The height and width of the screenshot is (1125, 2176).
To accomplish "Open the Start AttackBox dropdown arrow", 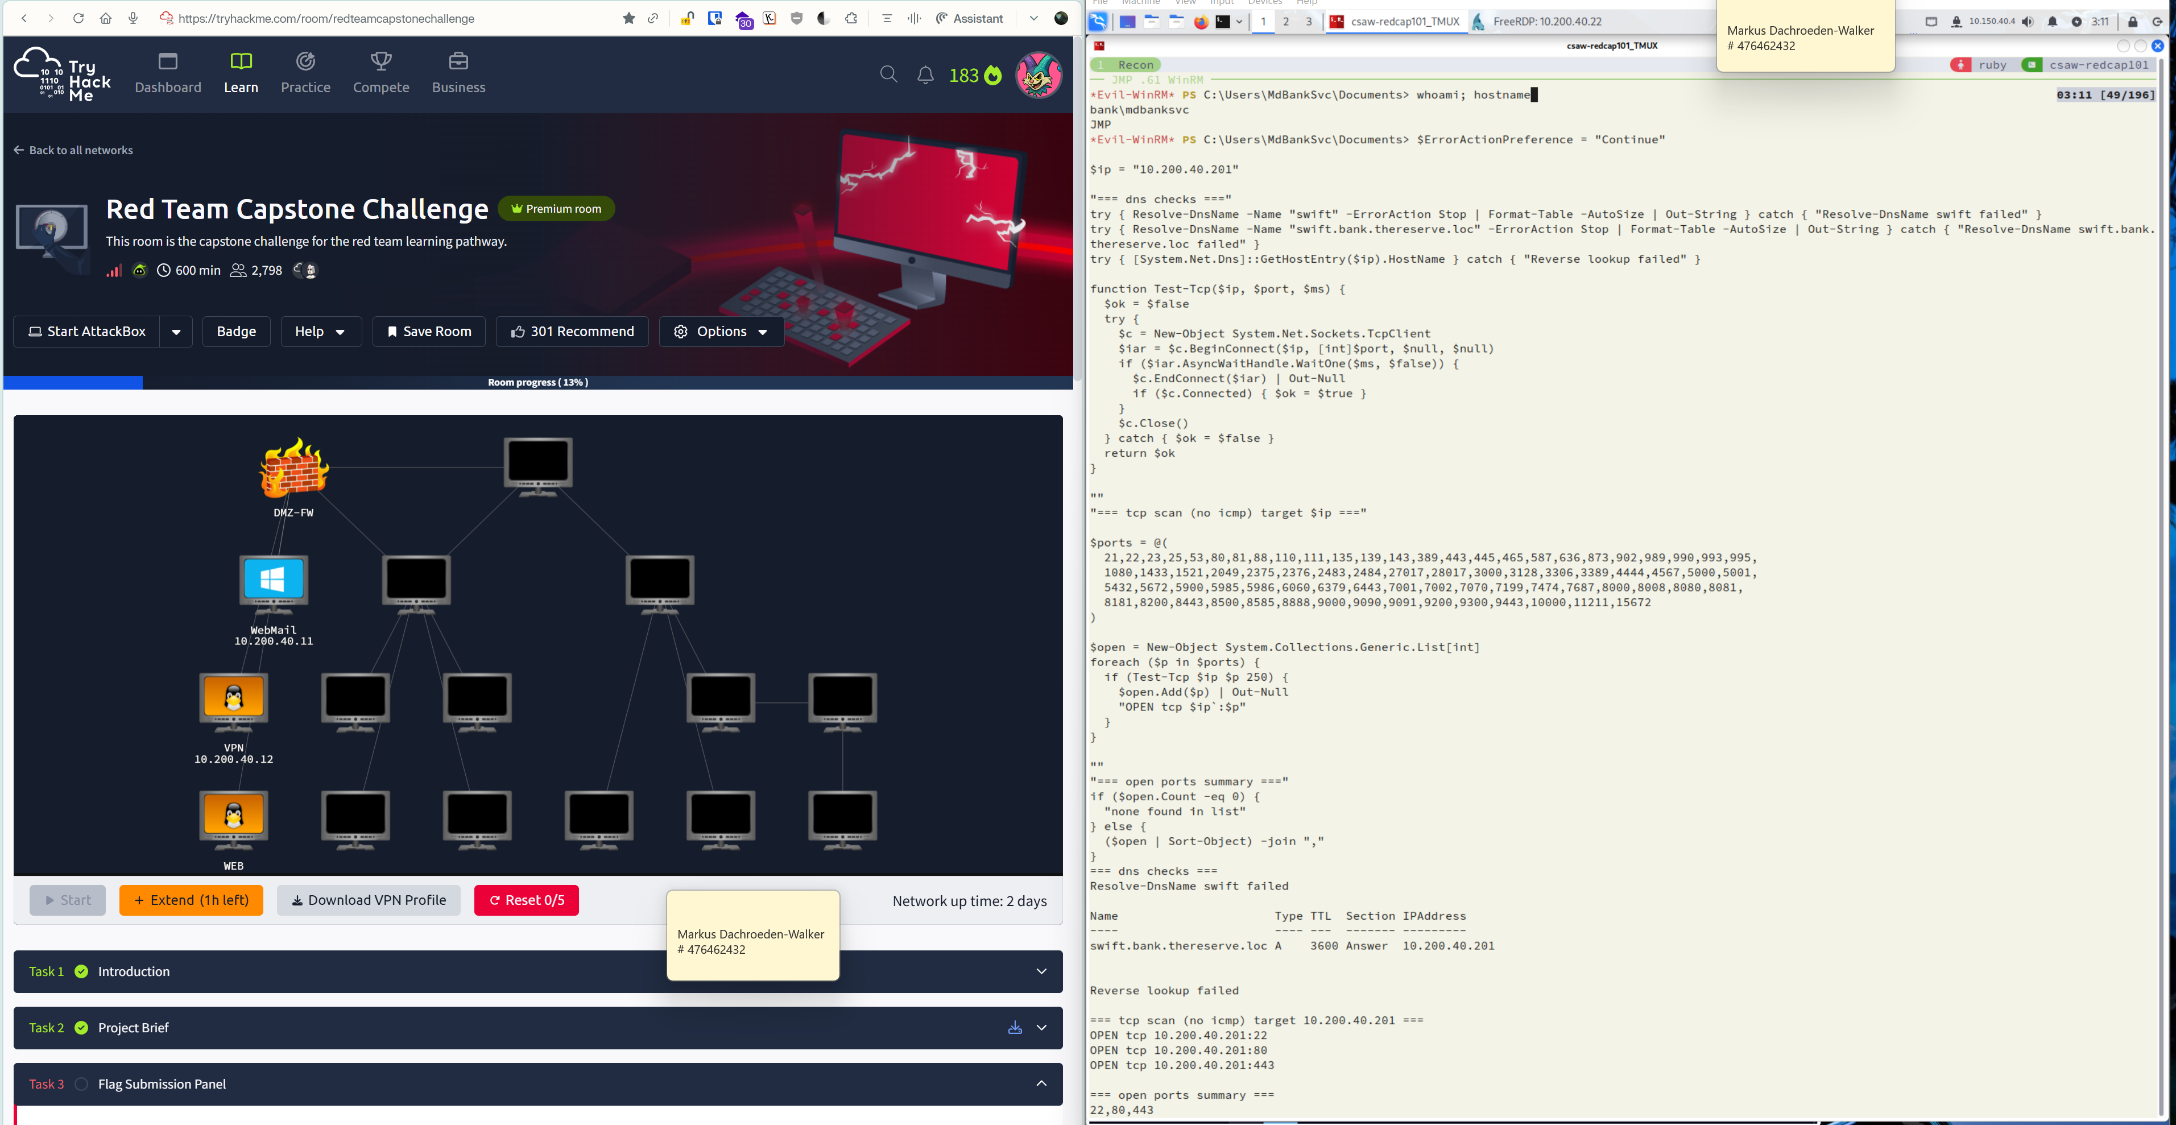I will tap(176, 332).
